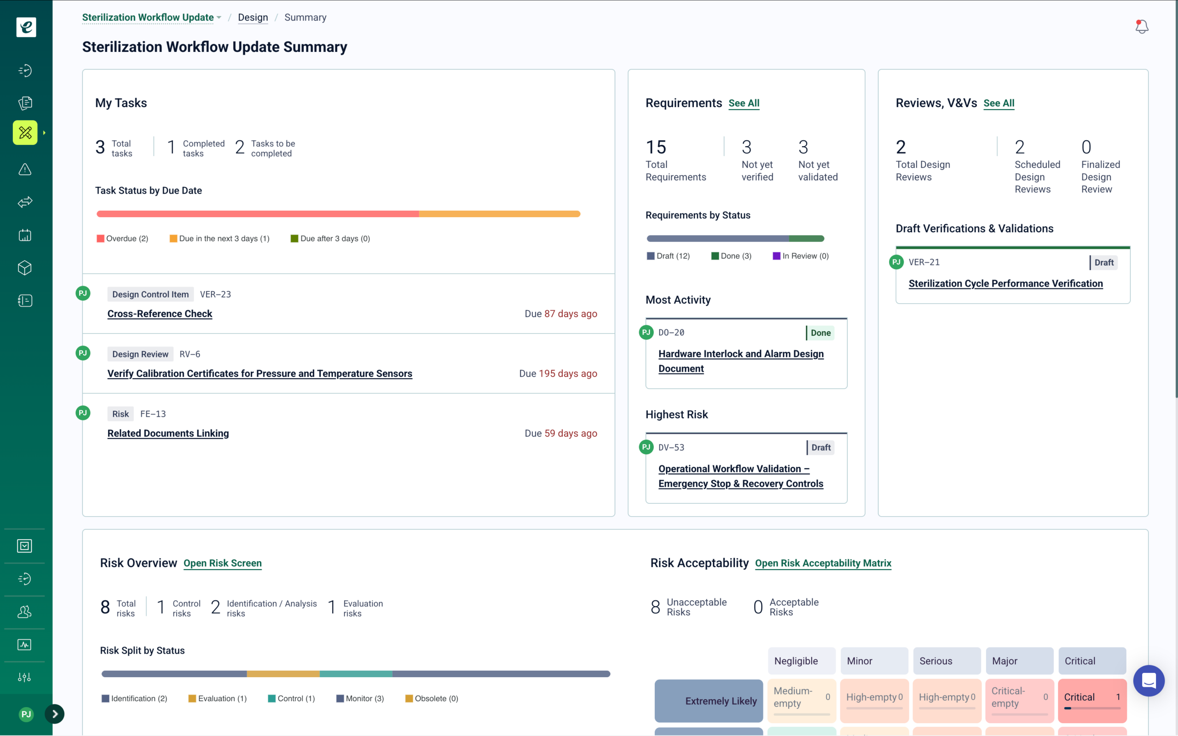The width and height of the screenshot is (1178, 736).
Task: Click Open Risk Screen link
Action: tap(222, 563)
